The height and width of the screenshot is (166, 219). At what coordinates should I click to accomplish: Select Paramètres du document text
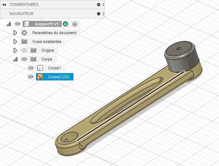[x=54, y=33]
